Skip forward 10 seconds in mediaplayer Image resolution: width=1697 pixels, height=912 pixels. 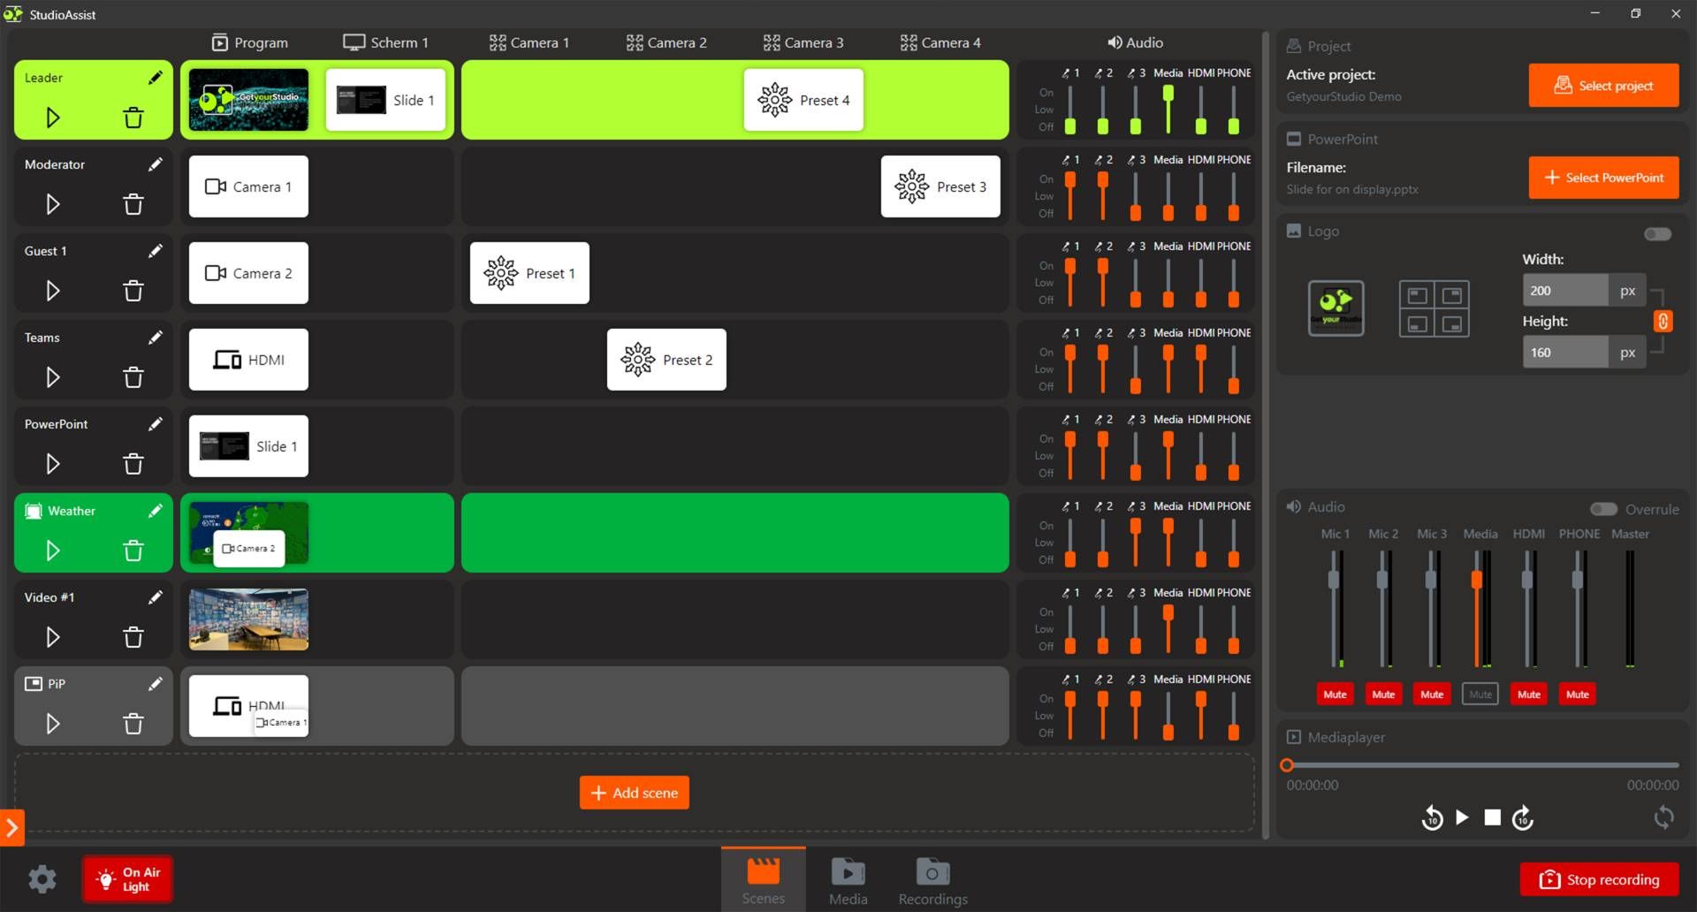pyautogui.click(x=1522, y=818)
